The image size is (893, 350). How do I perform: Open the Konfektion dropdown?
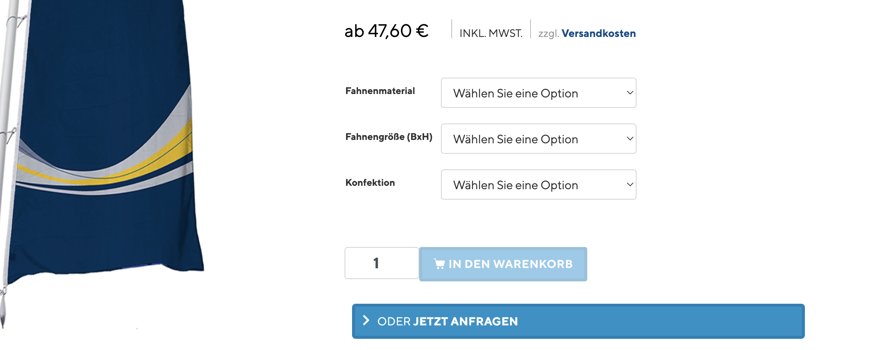pos(538,185)
